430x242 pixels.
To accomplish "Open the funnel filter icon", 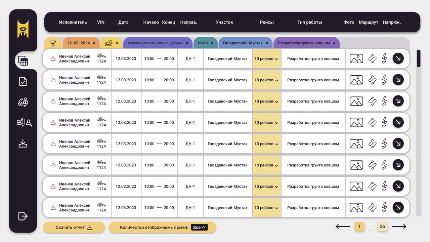I will pyautogui.click(x=52, y=43).
